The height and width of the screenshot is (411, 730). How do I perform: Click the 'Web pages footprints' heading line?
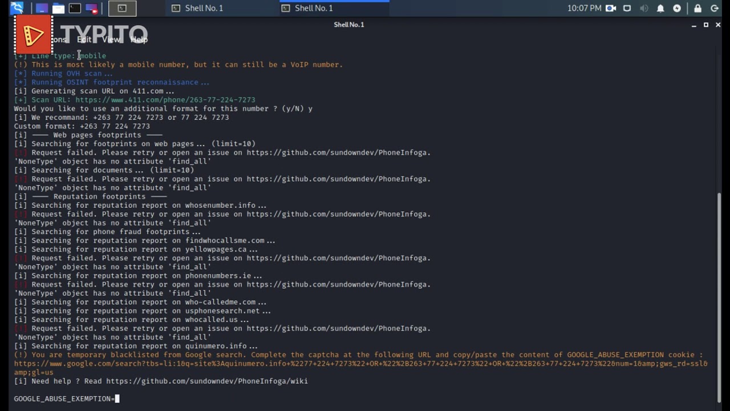(x=88, y=135)
